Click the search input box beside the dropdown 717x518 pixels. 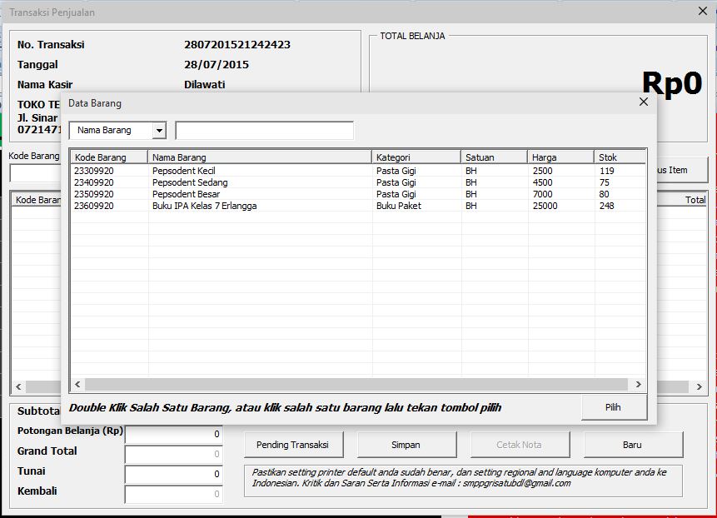point(263,130)
